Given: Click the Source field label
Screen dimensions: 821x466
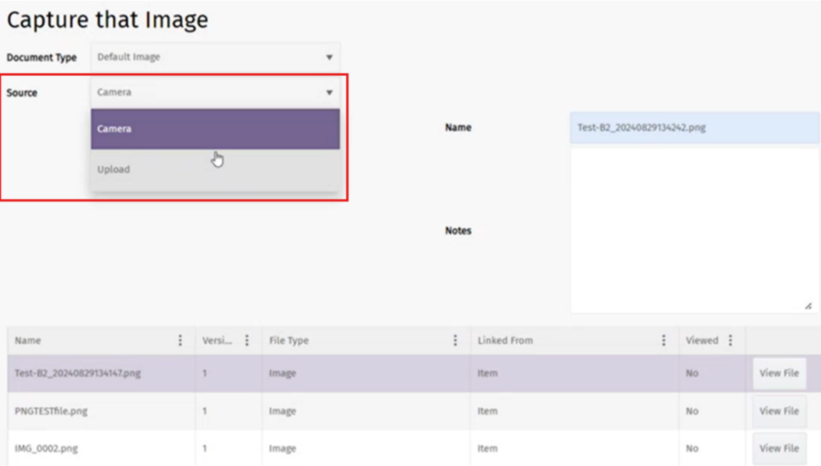Looking at the screenshot, I should [22, 93].
